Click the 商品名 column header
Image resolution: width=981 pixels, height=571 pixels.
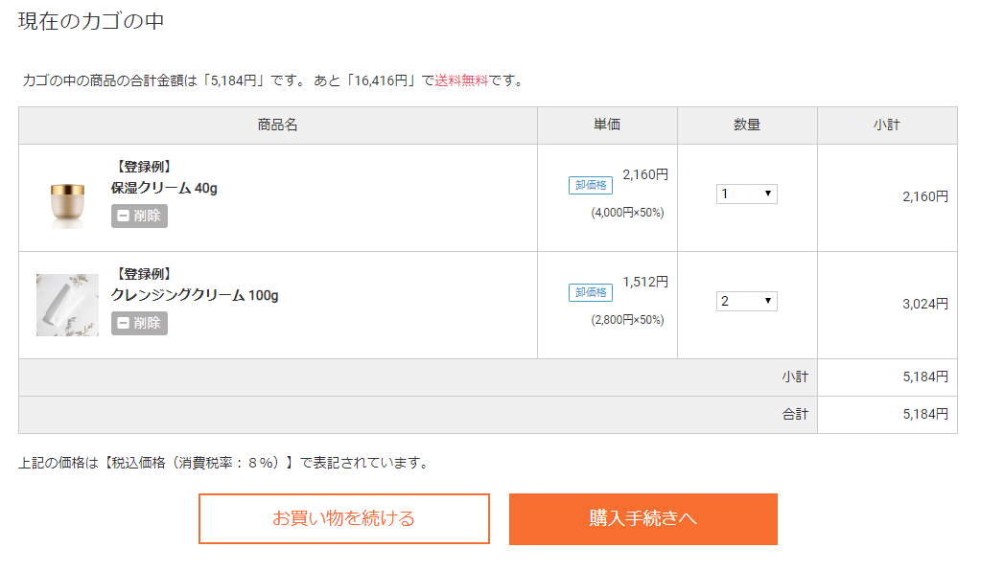coord(277,126)
